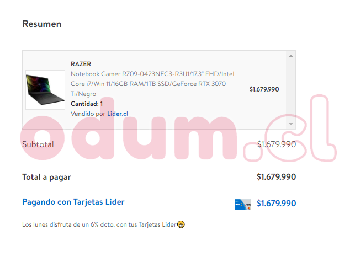Click the grinning emoji after Tarjetas Lider
The image size is (355, 257).
181,224
